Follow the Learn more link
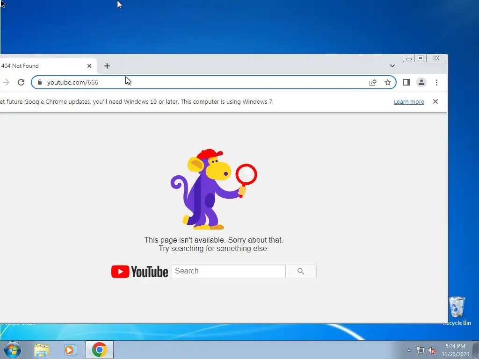The image size is (479, 359). pyautogui.click(x=409, y=101)
